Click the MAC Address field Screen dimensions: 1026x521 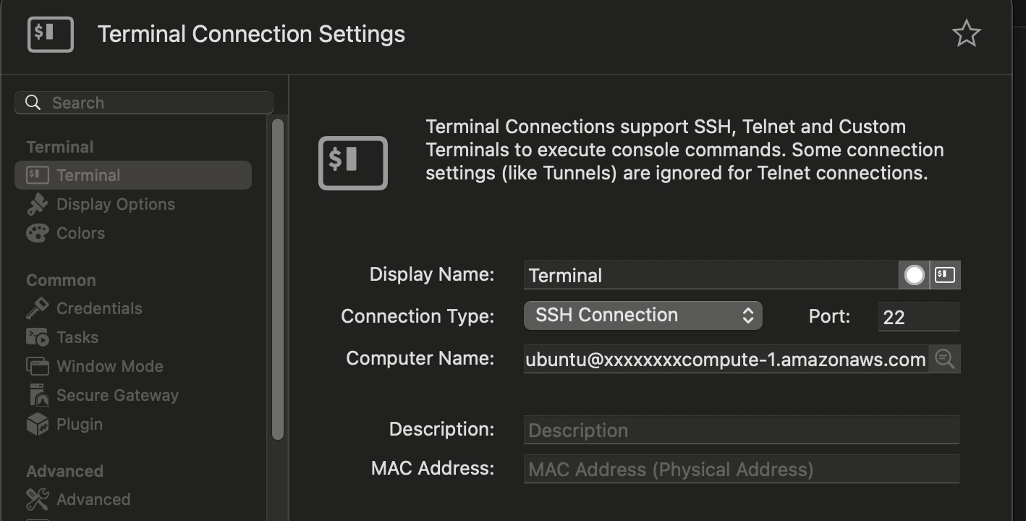(x=741, y=469)
